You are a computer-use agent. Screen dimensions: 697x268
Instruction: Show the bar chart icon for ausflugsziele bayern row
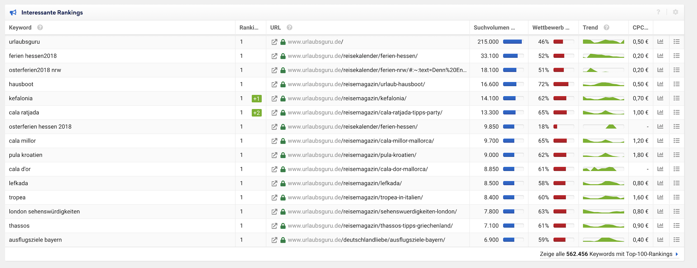click(660, 239)
